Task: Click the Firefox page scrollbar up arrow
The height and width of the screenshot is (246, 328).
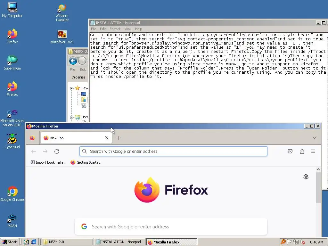Action: click(318, 169)
